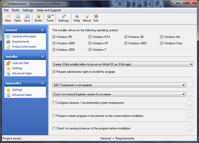The width and height of the screenshot is (199, 143).
Task: Click the window resize grip in status bar
Action: 195,139
